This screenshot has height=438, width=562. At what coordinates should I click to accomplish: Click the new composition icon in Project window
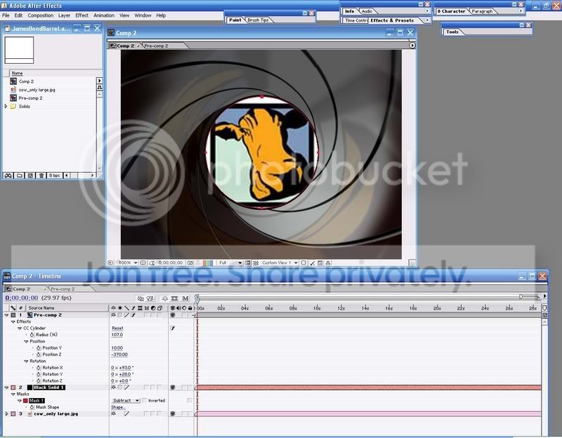[x=30, y=175]
